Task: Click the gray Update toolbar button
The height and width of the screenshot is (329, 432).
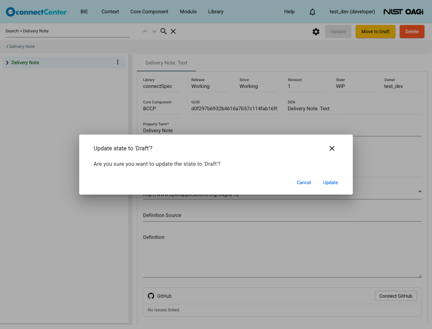Action: tap(338, 31)
